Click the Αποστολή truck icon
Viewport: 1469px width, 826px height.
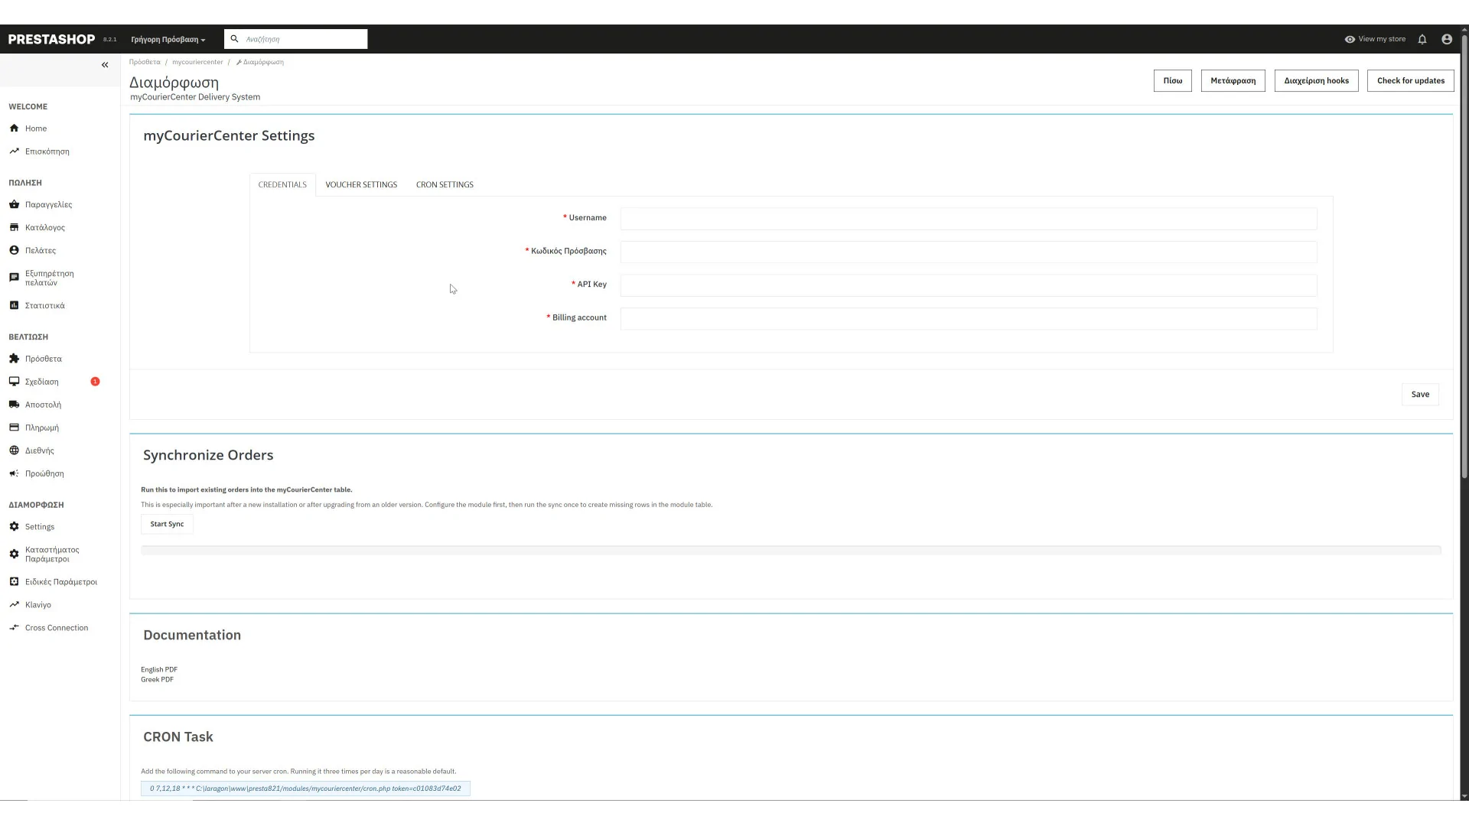(x=14, y=405)
